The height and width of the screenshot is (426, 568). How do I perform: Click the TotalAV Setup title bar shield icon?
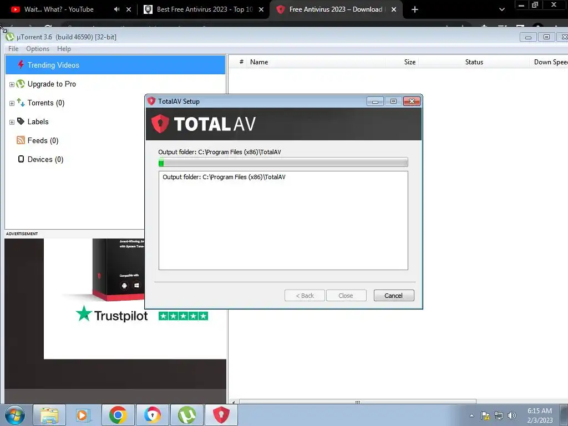click(151, 102)
